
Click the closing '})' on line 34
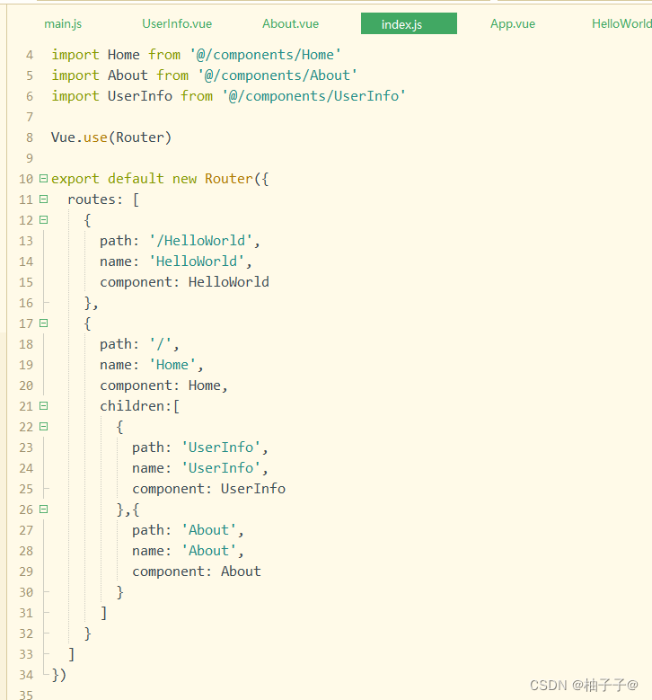tap(59, 675)
